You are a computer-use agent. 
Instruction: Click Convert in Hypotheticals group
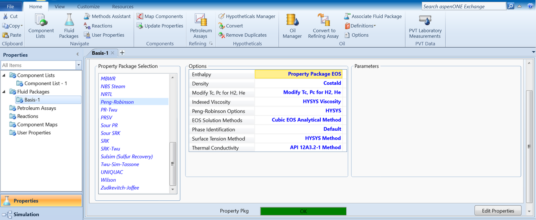click(x=230, y=26)
